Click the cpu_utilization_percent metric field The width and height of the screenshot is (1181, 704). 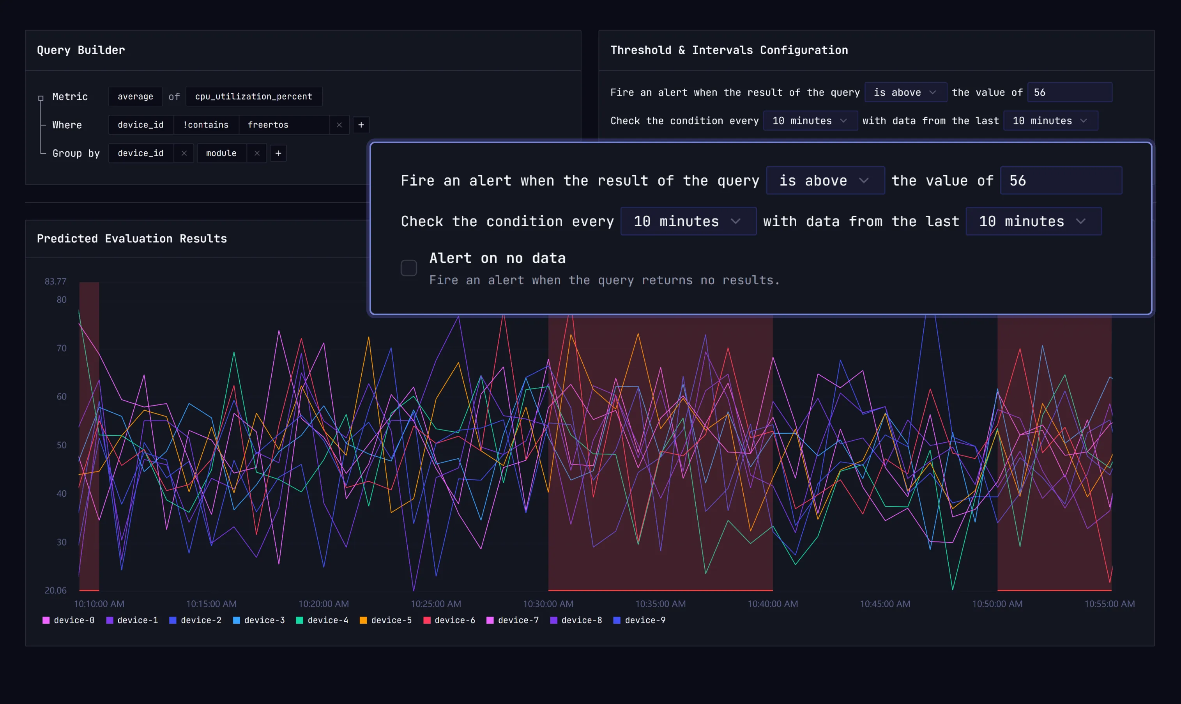coord(254,96)
